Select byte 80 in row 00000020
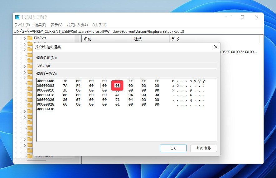This screenshot has width=276, height=178. click(x=65, y=100)
